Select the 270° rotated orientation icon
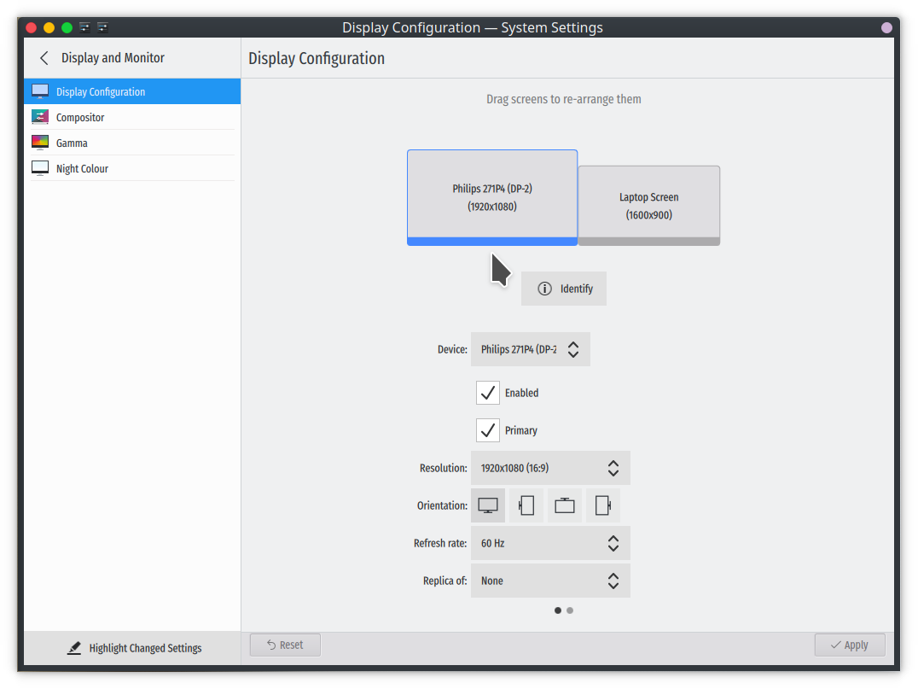The height and width of the screenshot is (689, 918). click(603, 505)
